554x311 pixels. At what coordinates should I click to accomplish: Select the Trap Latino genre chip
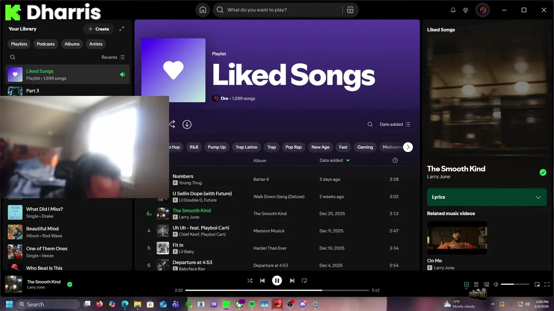246,147
